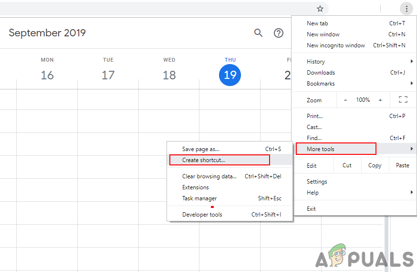The width and height of the screenshot is (417, 272).
Task: Click the calendar search magnifier icon
Action: click(x=258, y=33)
